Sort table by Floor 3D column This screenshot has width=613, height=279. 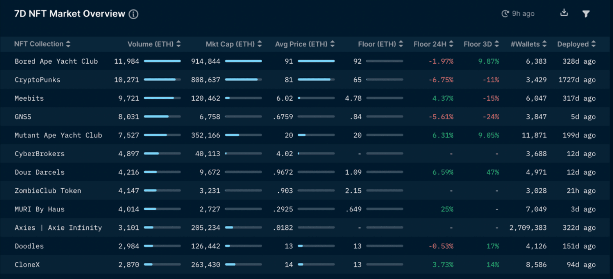click(497, 44)
